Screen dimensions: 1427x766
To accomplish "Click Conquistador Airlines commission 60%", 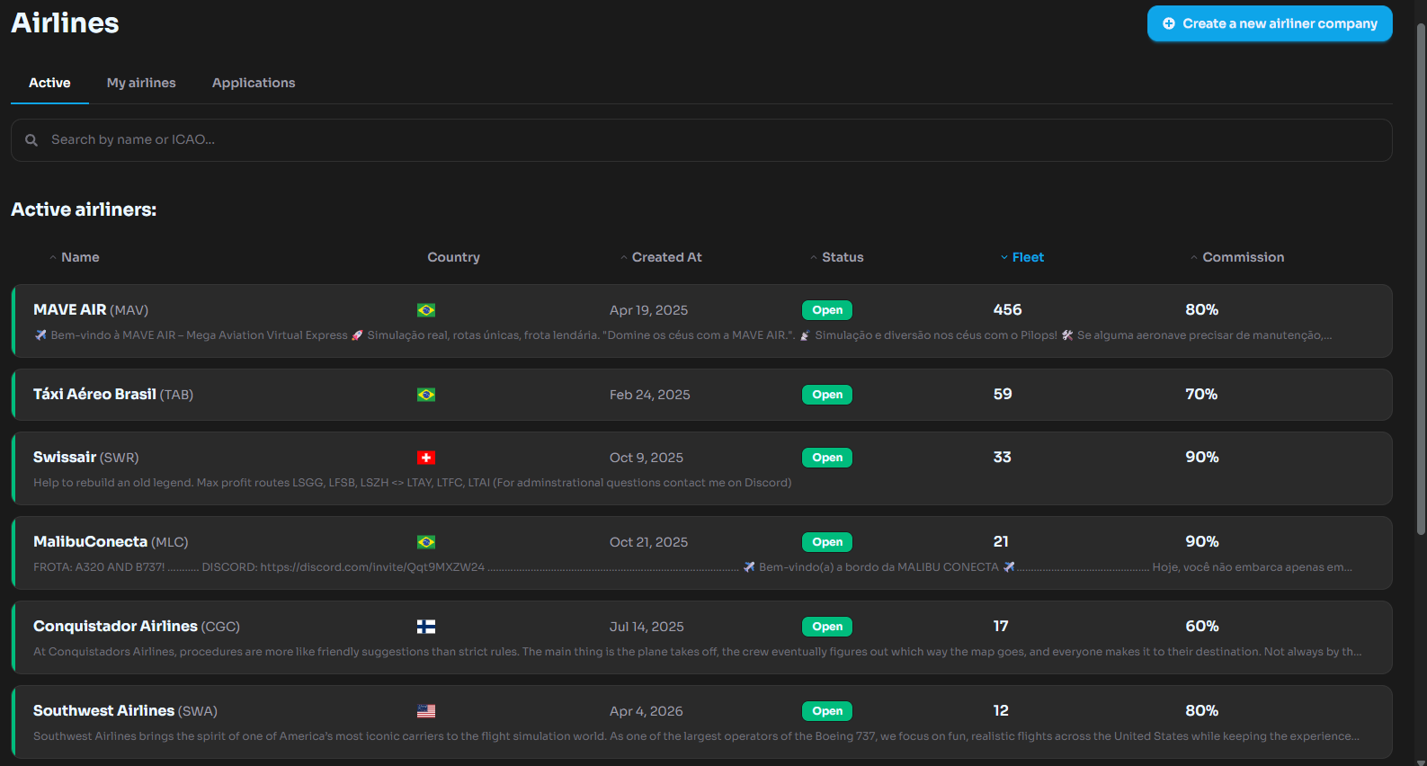I will coord(1202,626).
